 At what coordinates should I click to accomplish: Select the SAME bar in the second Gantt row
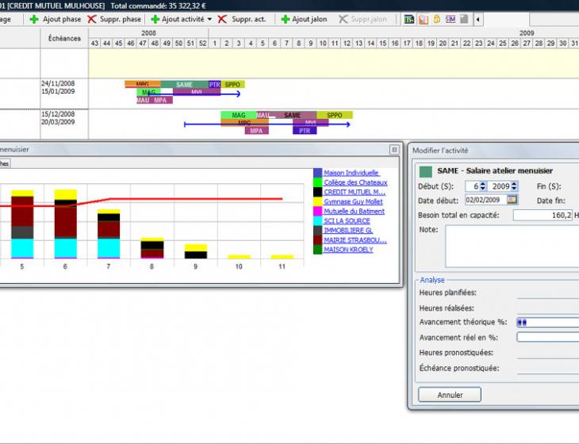point(293,115)
